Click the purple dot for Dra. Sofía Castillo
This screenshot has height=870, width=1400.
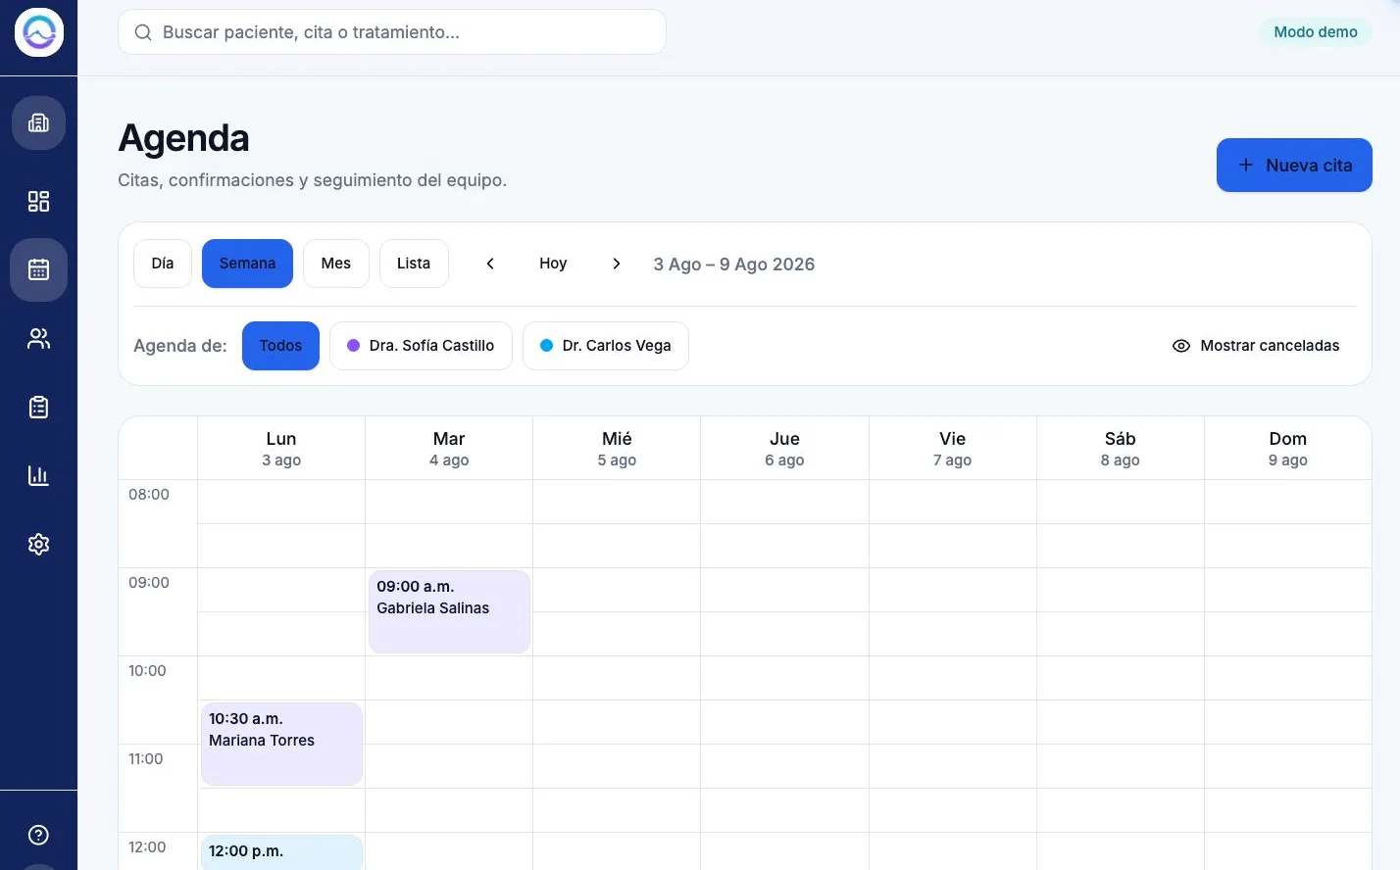(x=353, y=346)
